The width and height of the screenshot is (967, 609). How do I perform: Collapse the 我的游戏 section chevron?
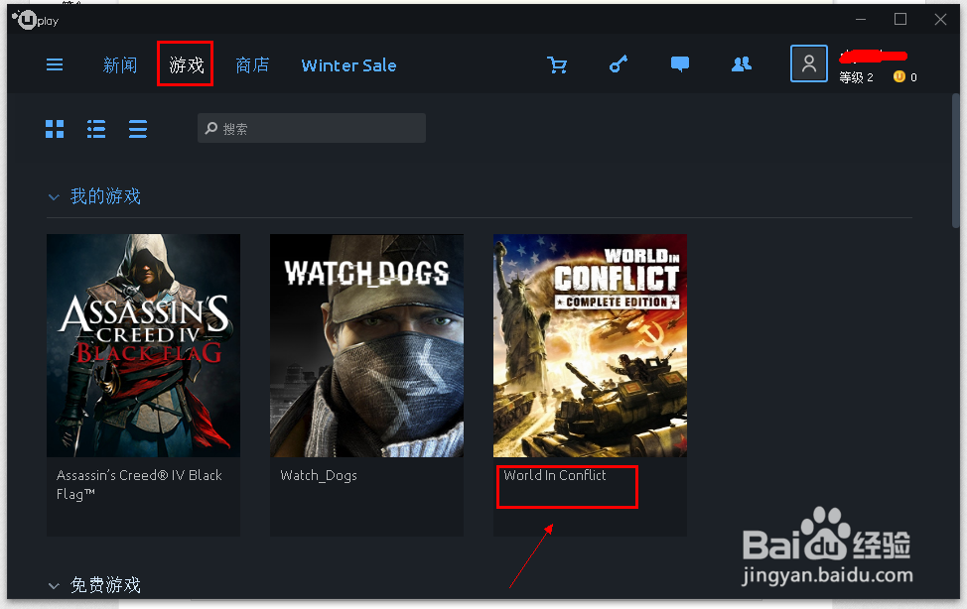54,197
